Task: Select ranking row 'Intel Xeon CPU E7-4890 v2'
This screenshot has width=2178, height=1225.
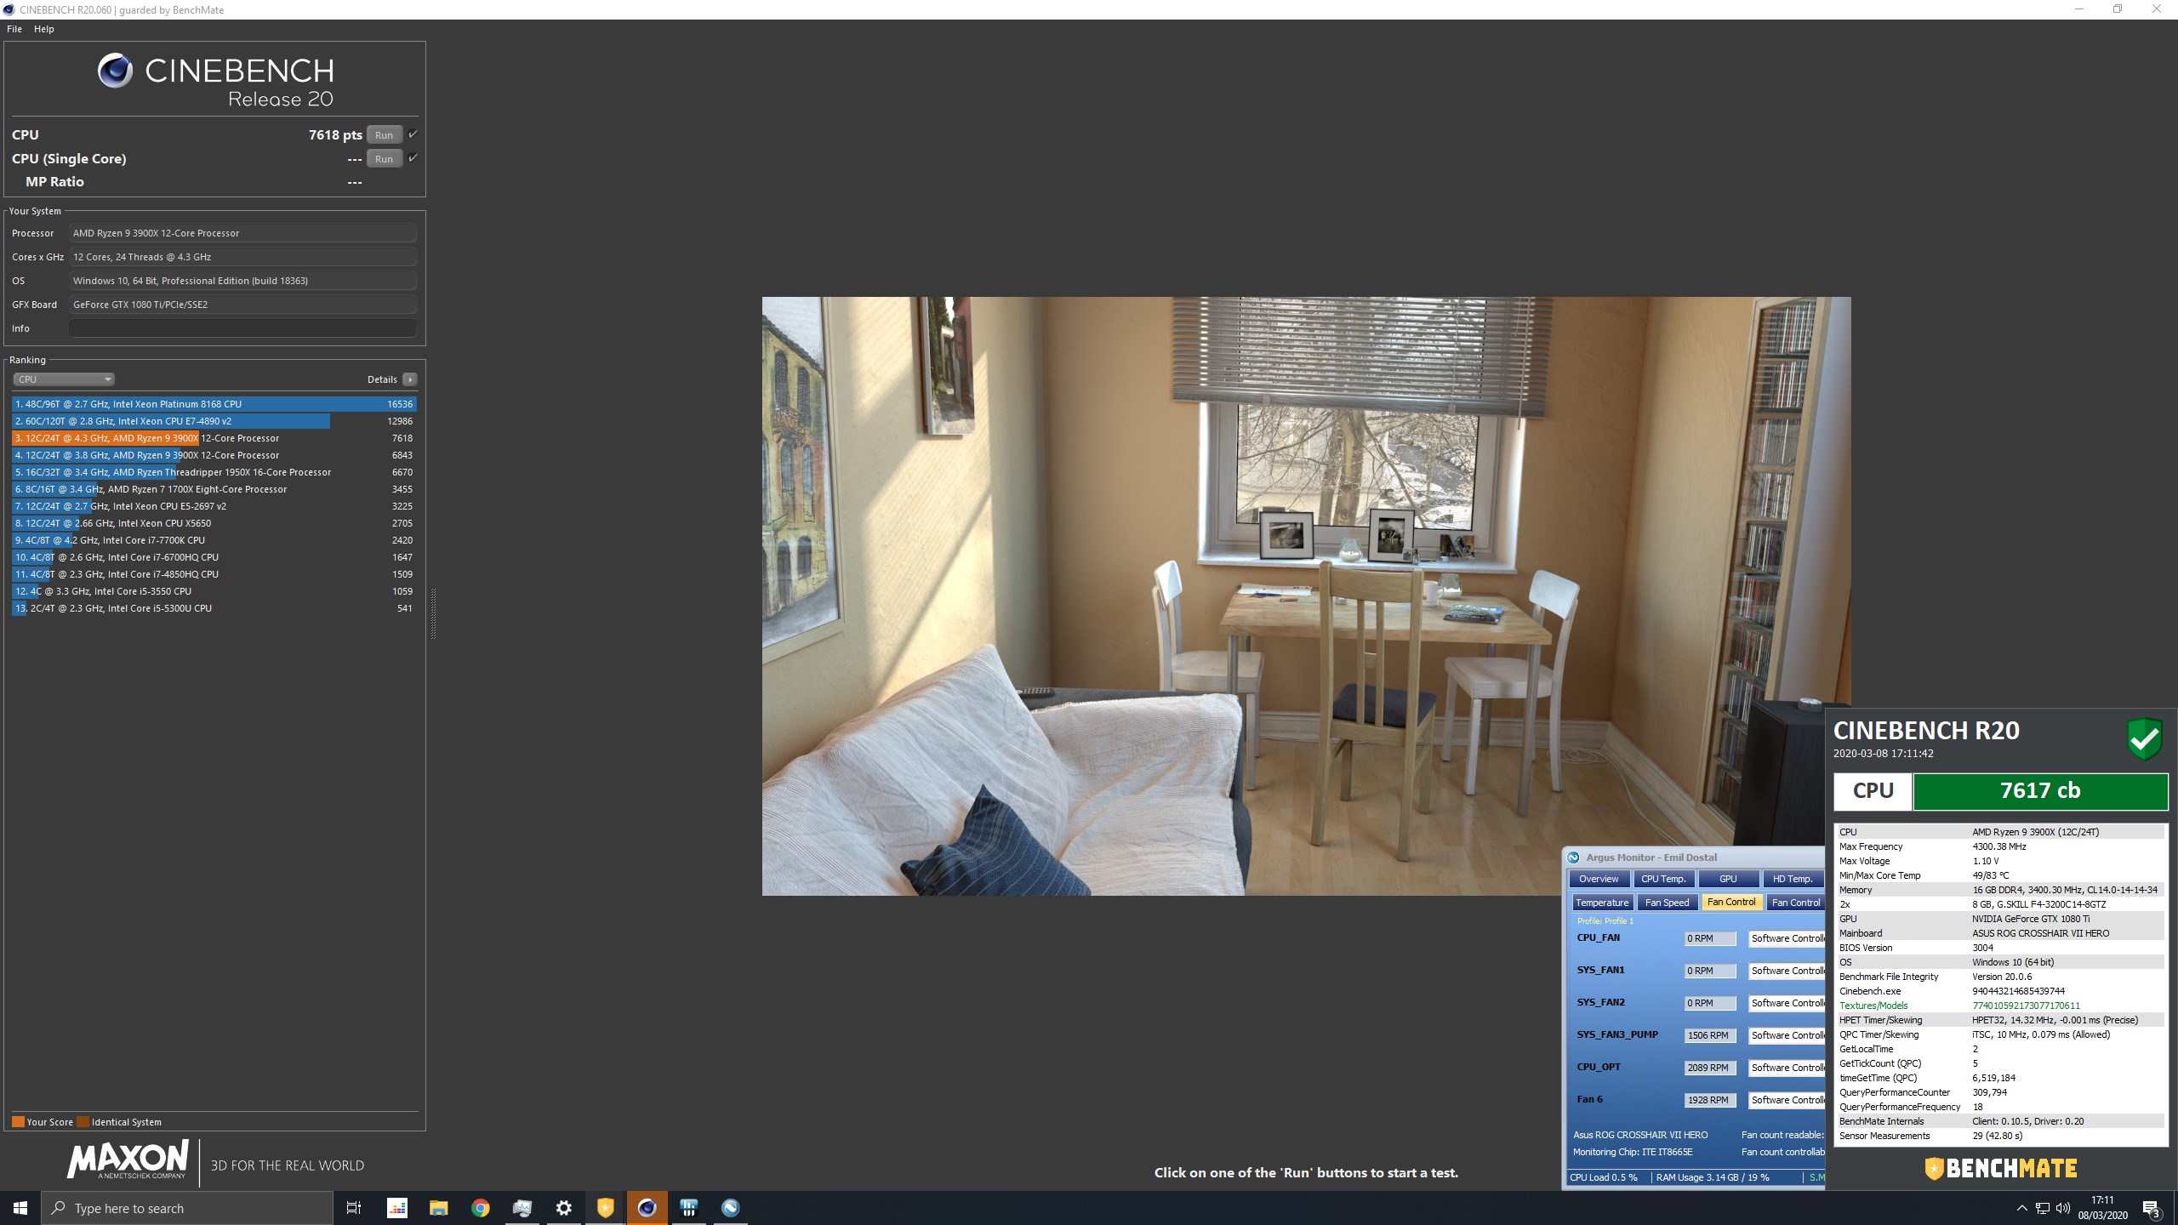Action: 214,421
